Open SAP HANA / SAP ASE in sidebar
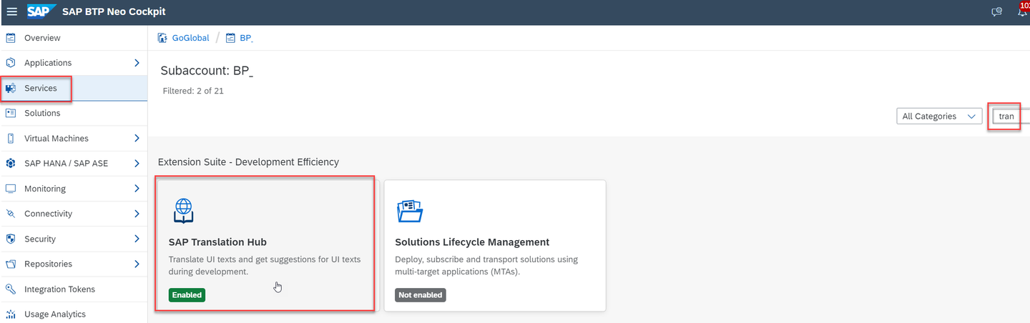1030x323 pixels. (66, 164)
